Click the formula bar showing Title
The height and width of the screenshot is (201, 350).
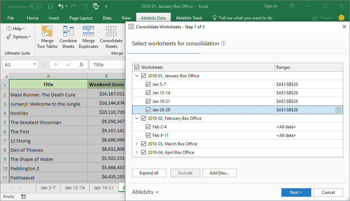pyautogui.click(x=107, y=65)
